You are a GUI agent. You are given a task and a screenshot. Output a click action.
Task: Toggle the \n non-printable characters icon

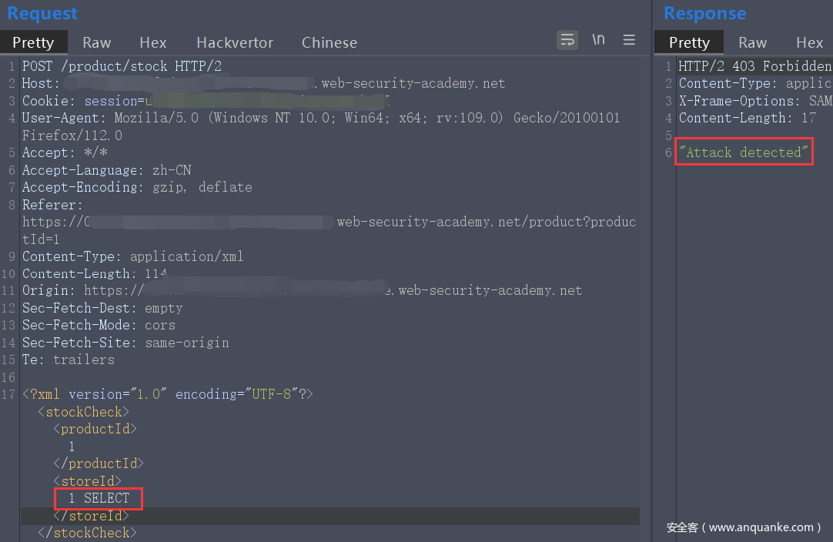(598, 40)
